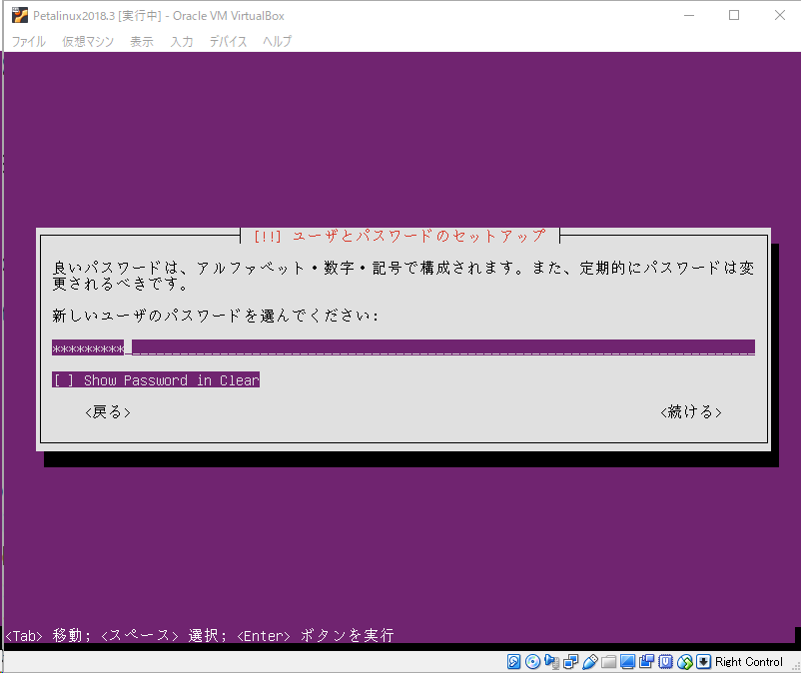Select the 戻る button to go back
This screenshot has height=673, width=801.
coord(107,411)
